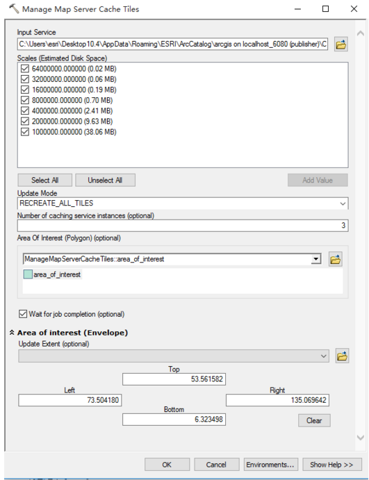Toggle the 16000000.000000 scale checkbox

click(x=25, y=90)
